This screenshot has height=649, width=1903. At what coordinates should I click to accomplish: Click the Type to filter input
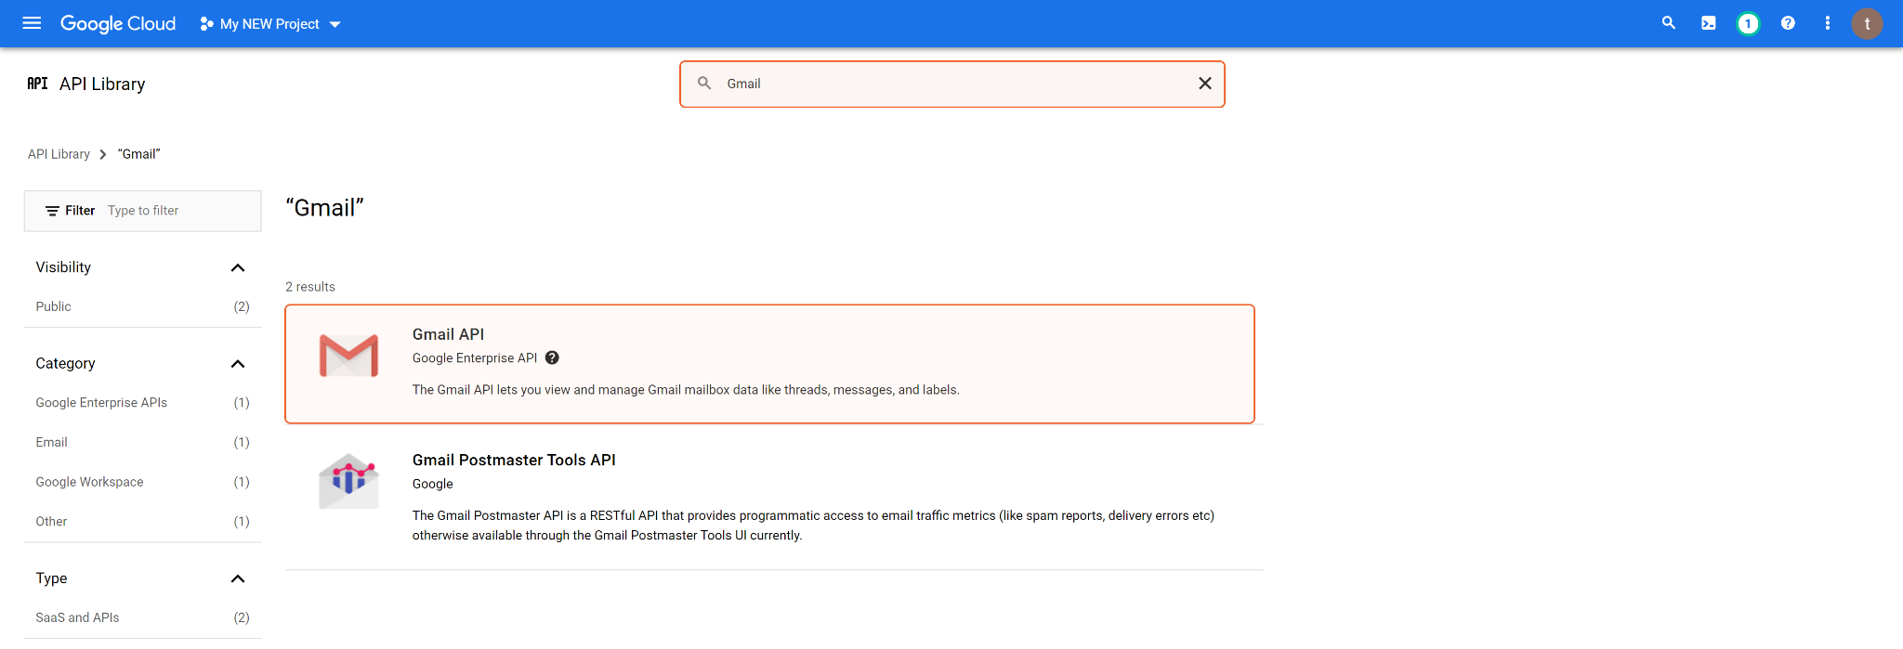[x=177, y=211]
